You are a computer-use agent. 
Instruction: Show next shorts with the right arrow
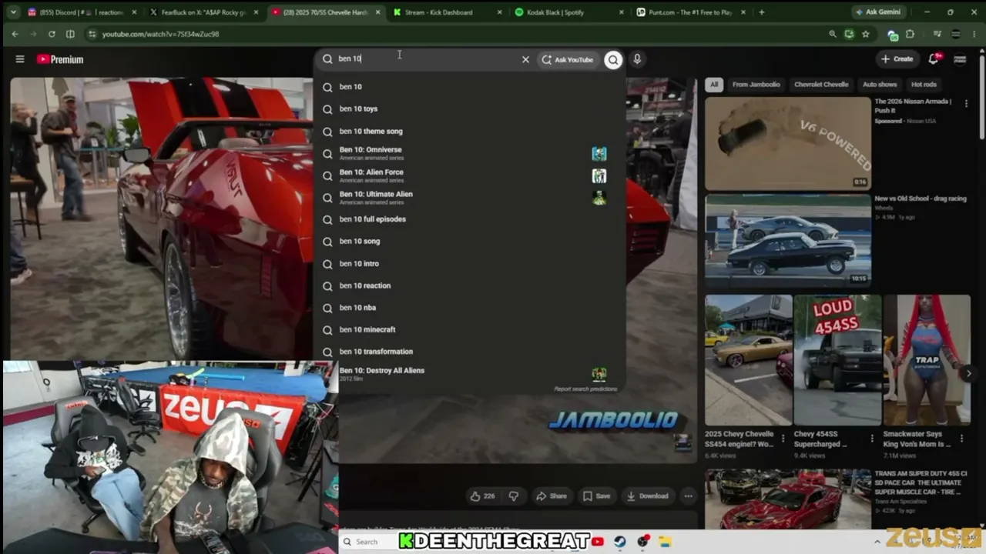tap(968, 373)
